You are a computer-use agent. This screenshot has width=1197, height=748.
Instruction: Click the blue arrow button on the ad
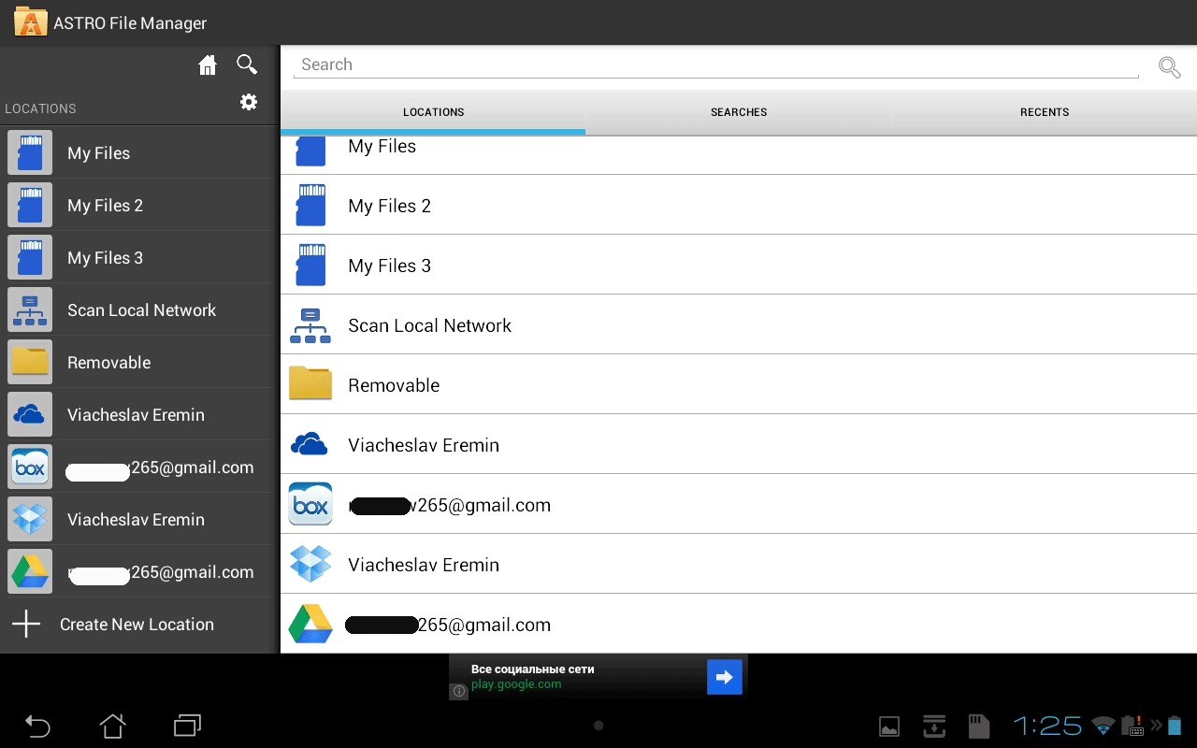click(725, 677)
